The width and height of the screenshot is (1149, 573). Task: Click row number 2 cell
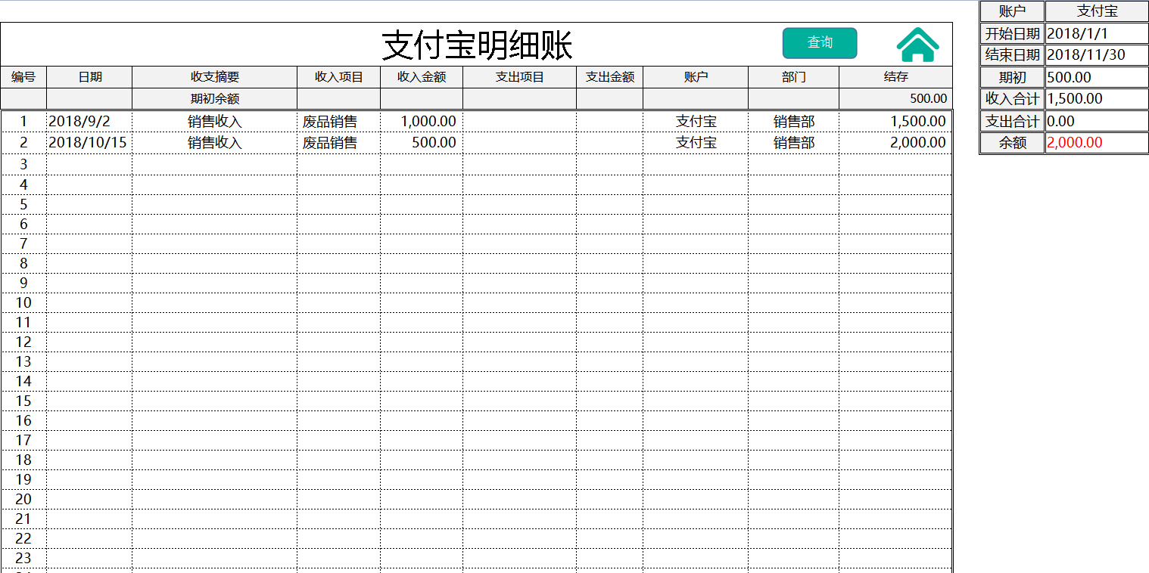[x=23, y=143]
